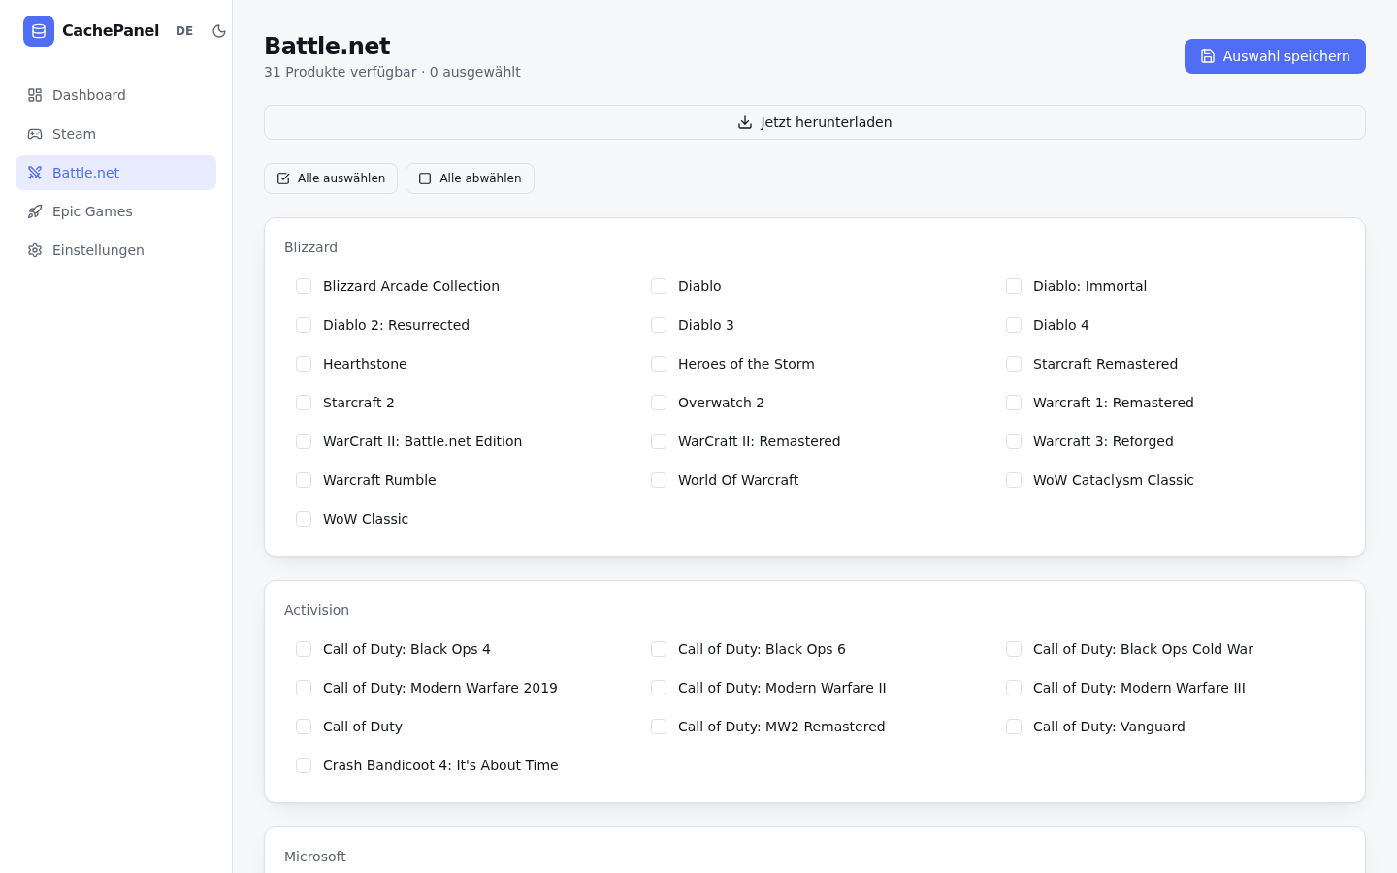Click the empty-box icon in Alle abwählen
The height and width of the screenshot is (873, 1397).
(425, 178)
